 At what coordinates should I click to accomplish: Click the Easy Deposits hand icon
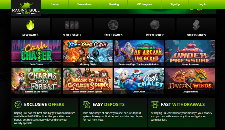[x=87, y=105]
